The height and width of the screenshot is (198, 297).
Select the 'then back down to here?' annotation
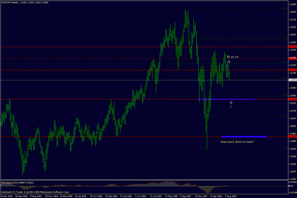237,142
